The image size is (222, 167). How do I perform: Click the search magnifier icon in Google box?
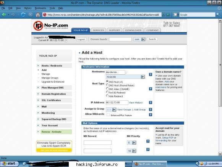coord(218,15)
